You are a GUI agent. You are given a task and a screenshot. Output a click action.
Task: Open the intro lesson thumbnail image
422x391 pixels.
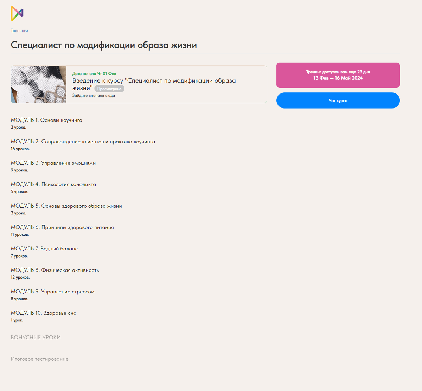[x=39, y=84]
